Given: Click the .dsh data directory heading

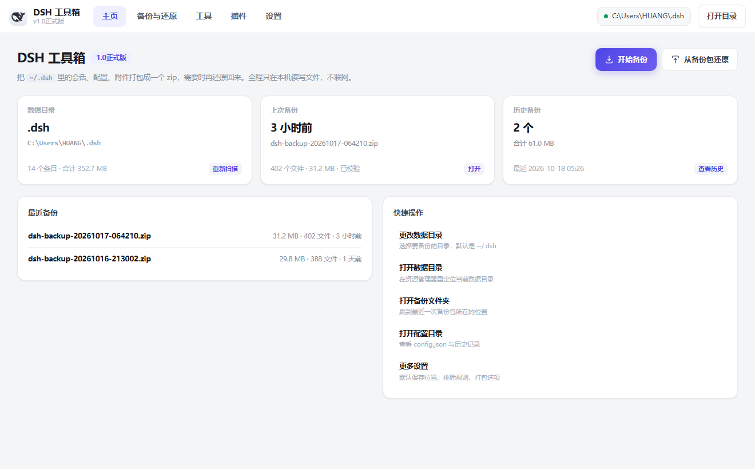Looking at the screenshot, I should (x=38, y=128).
